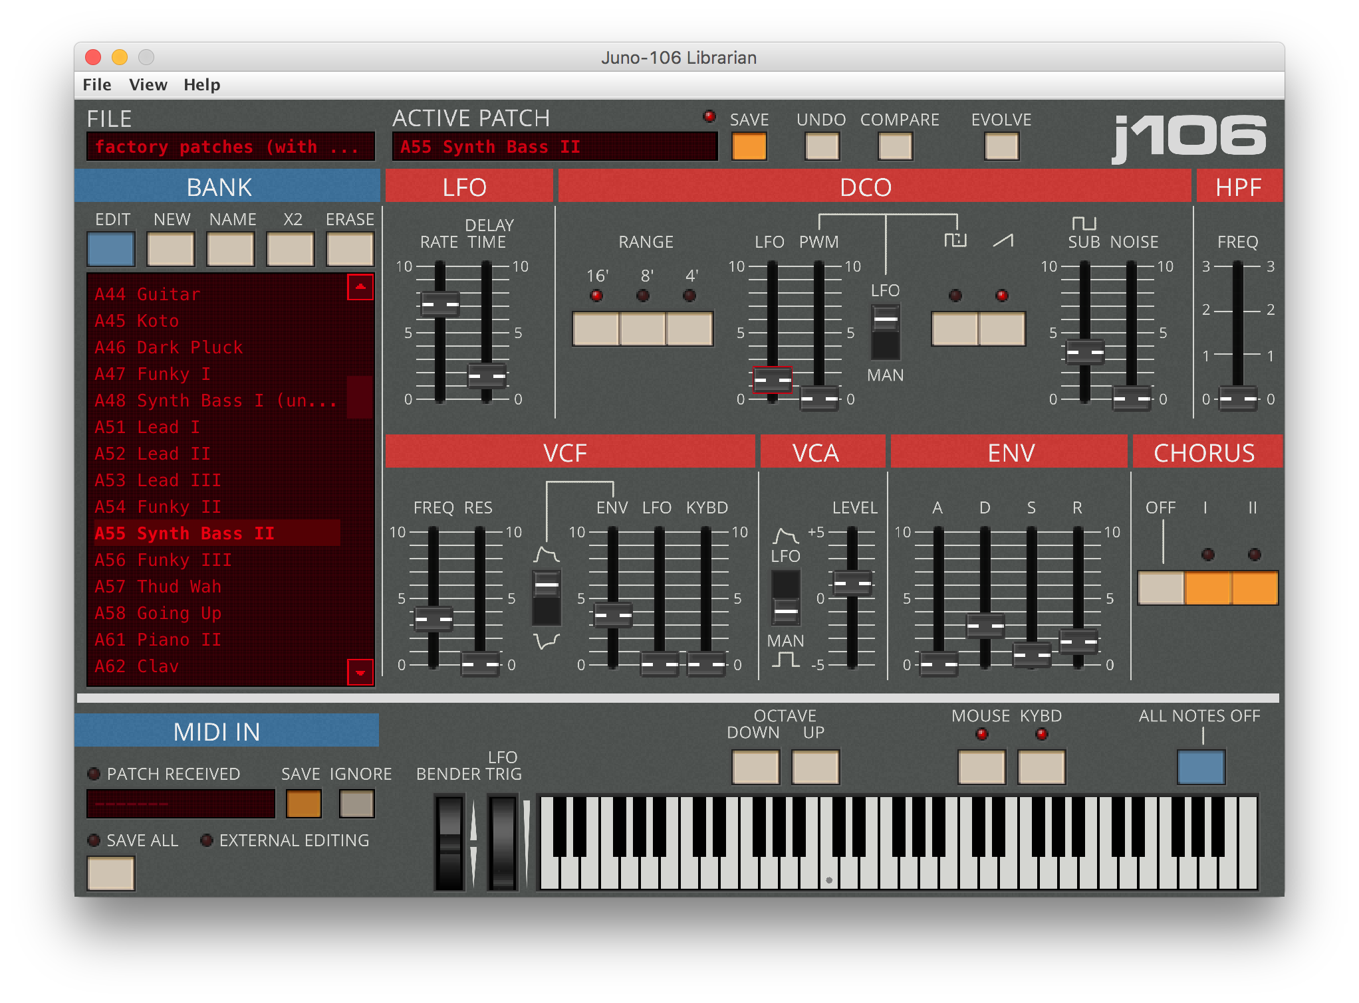Click the ACTIVE PATCH name display
Screen dimensions: 1359x1003
coord(555,147)
